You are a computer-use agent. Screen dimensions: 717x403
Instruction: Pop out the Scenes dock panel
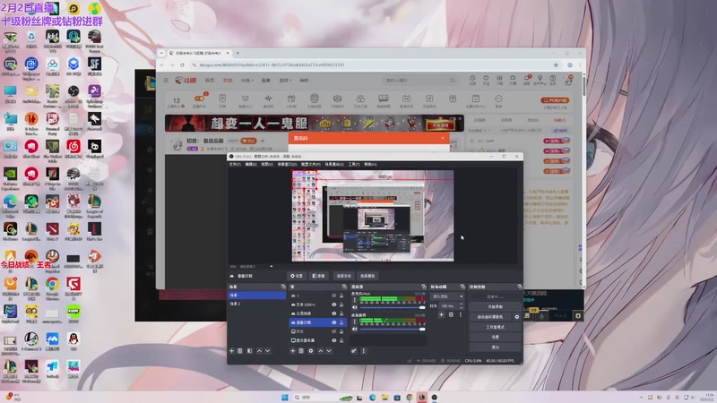tap(283, 287)
